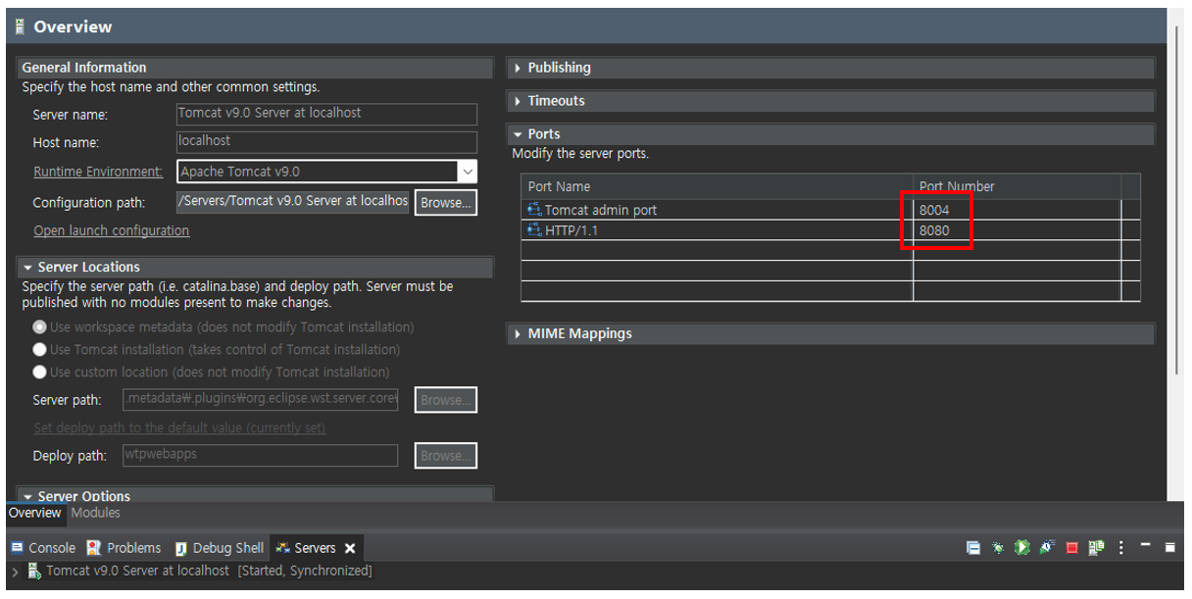Image resolution: width=1192 pixels, height=599 pixels.
Task: Start the server in debug mode
Action: point(998,548)
